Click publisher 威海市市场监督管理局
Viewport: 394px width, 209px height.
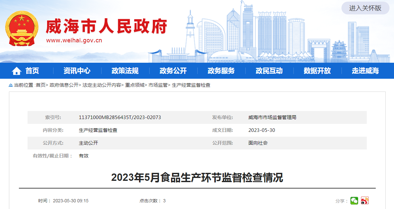coord(272,117)
